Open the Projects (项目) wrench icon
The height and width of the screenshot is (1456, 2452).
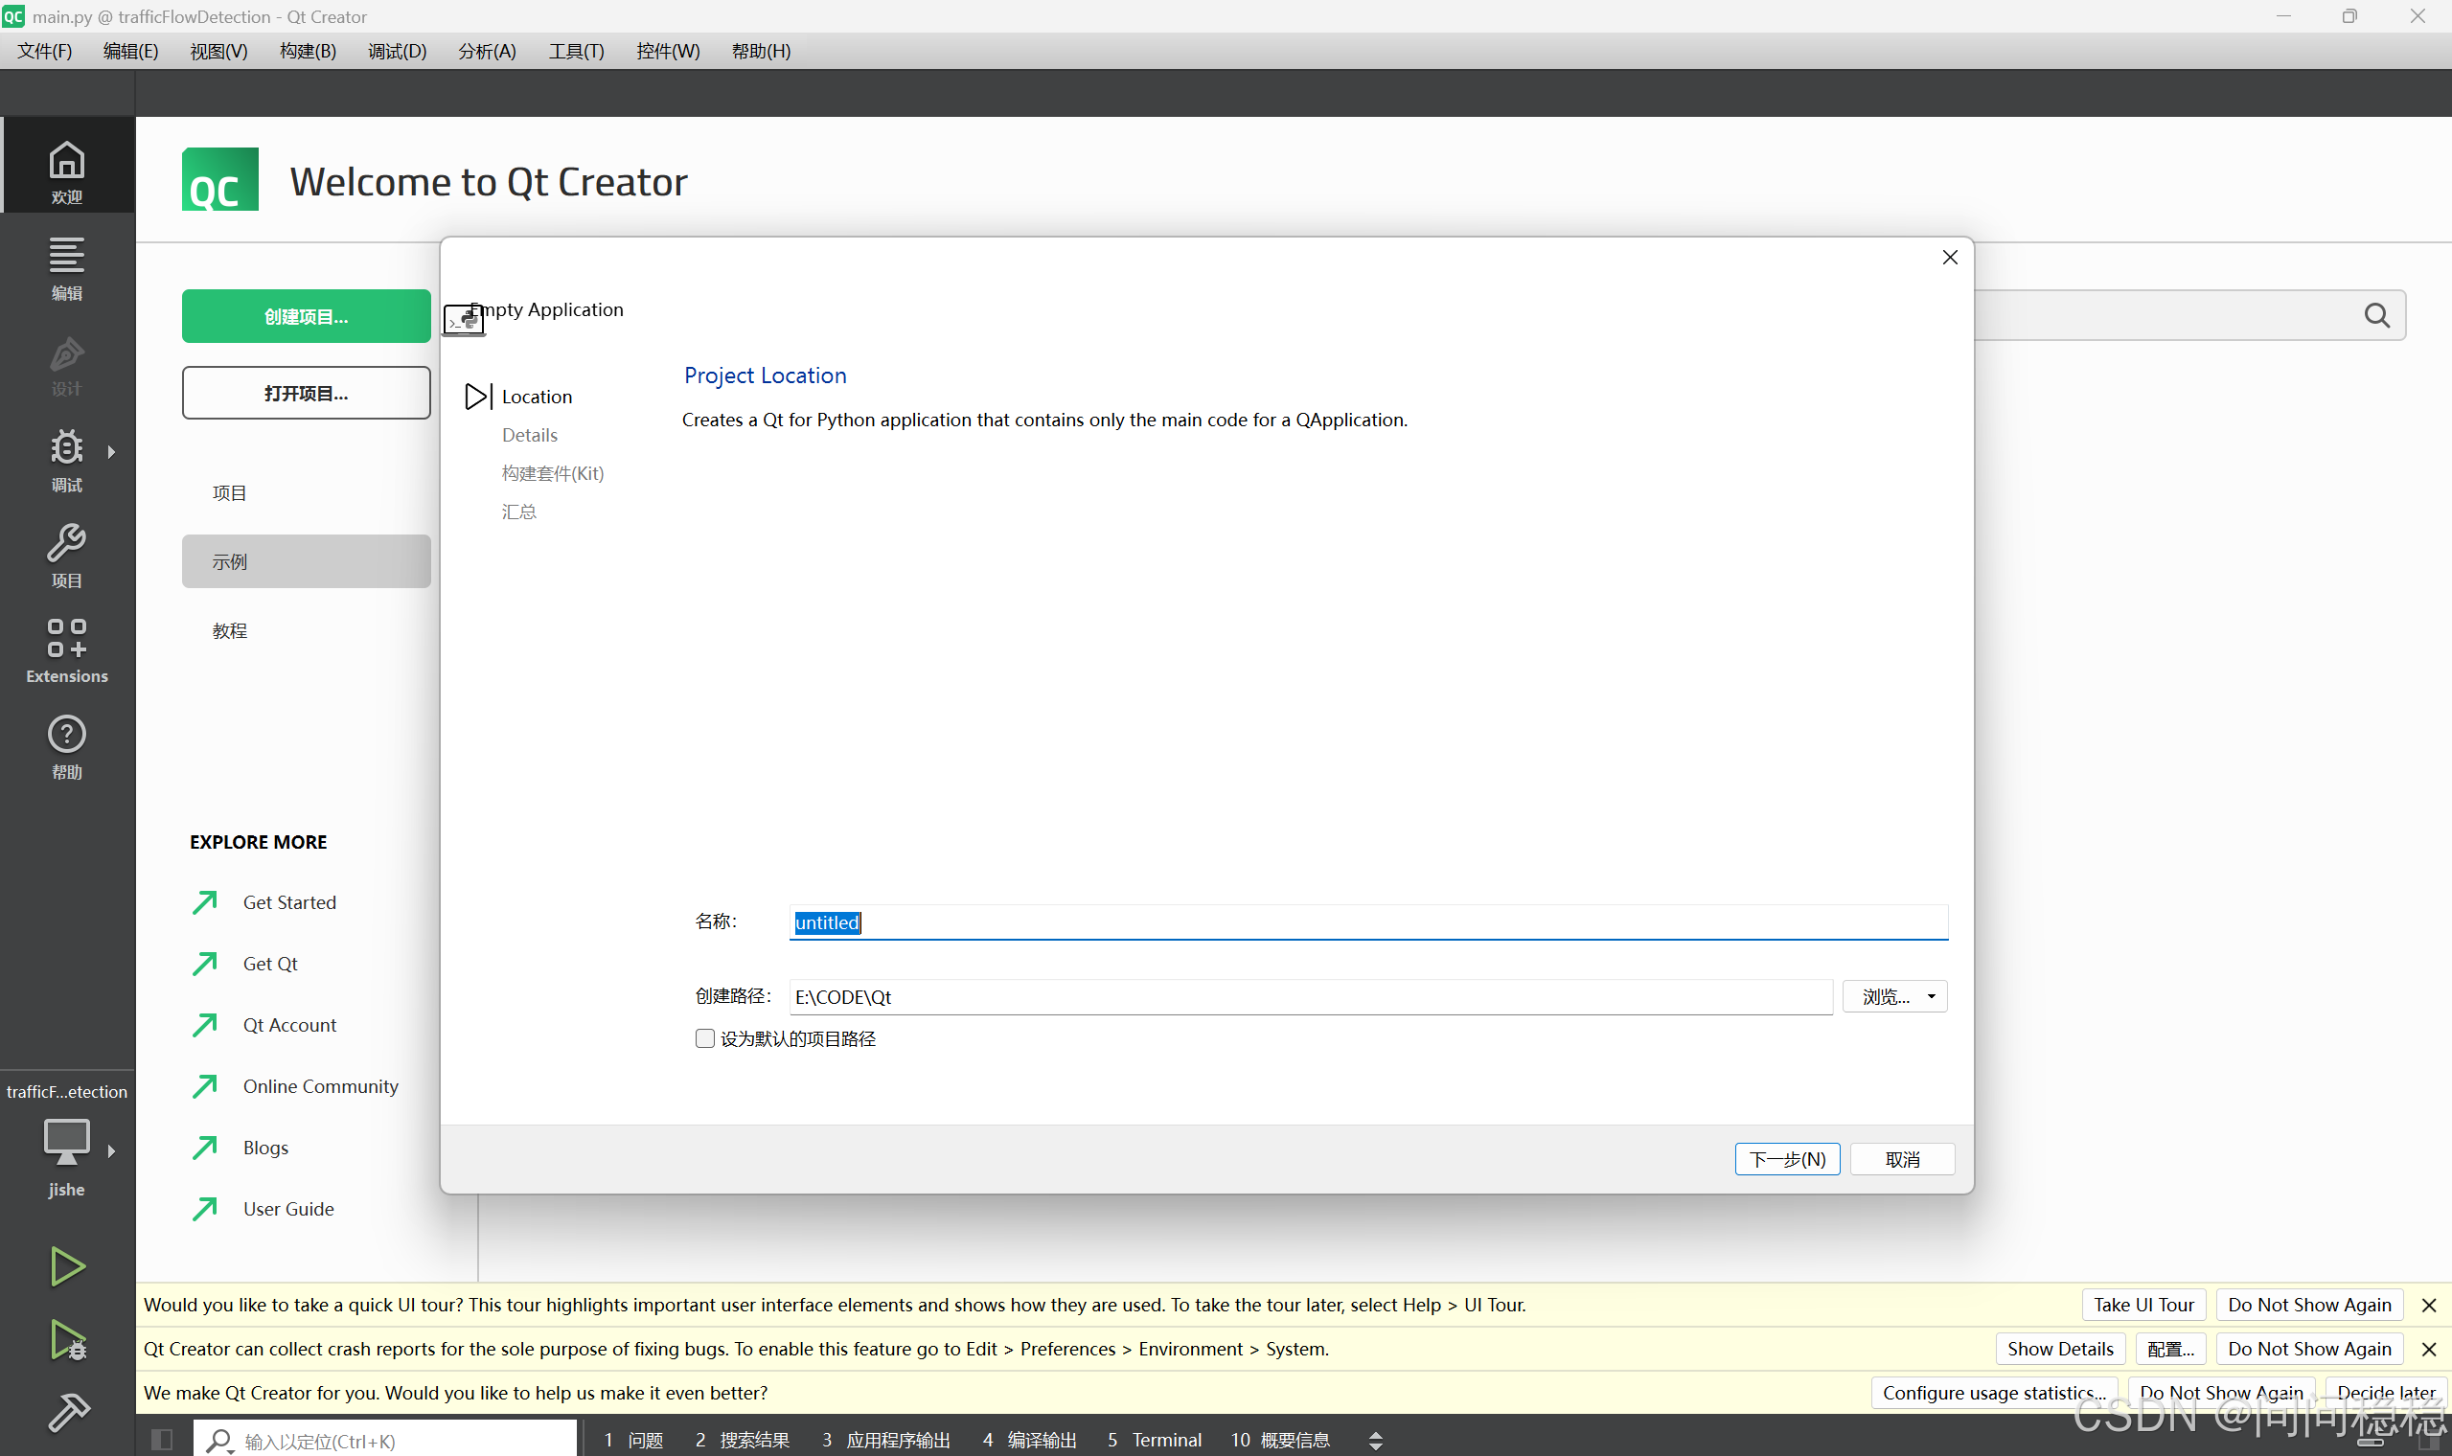click(67, 554)
